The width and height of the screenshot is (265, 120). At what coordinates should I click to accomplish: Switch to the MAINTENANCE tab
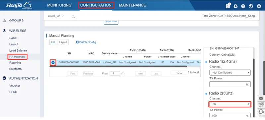coord(132,5)
